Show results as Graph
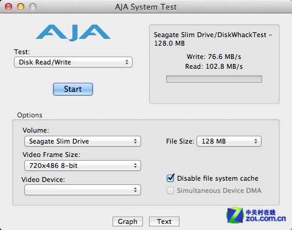292x230 pixels. pos(128,221)
